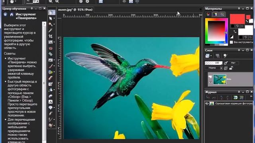Switch to the Swatches tab in Материалы
Image resolution: width=255 pixels, height=143 pixels.
(x=222, y=14)
